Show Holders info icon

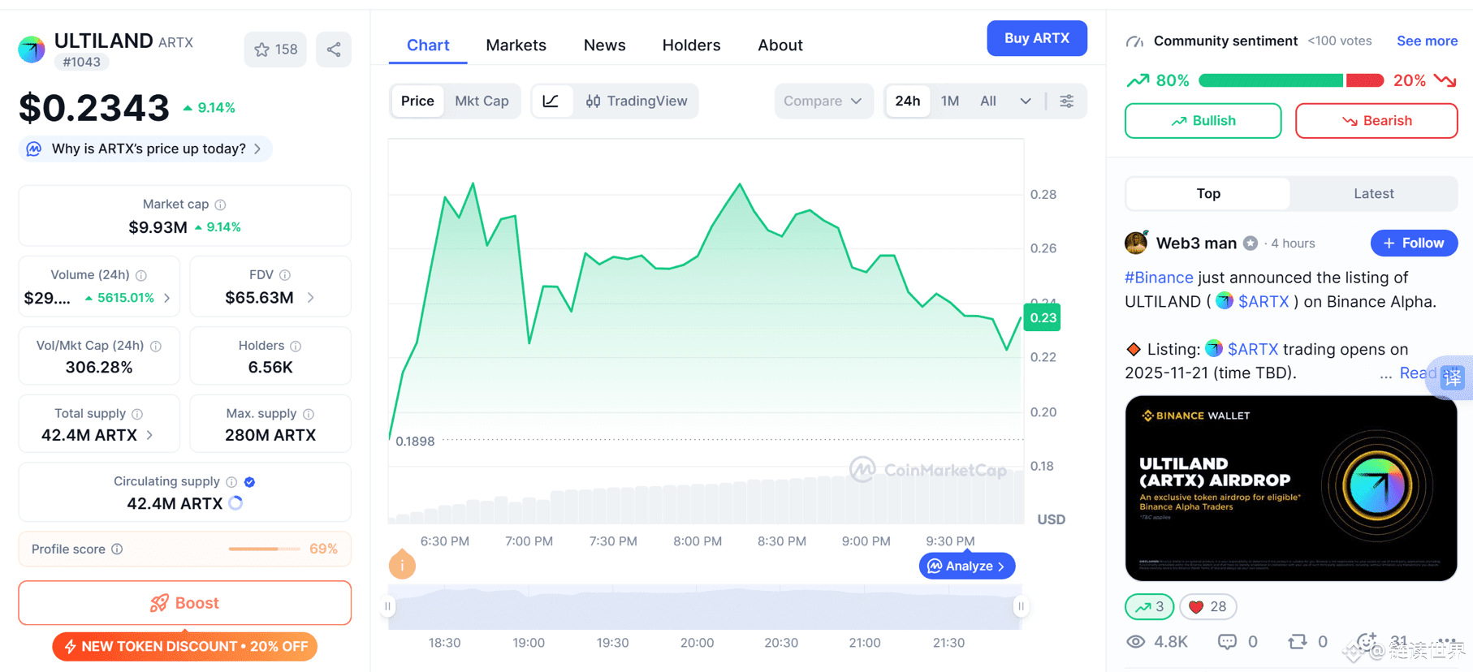pos(296,346)
